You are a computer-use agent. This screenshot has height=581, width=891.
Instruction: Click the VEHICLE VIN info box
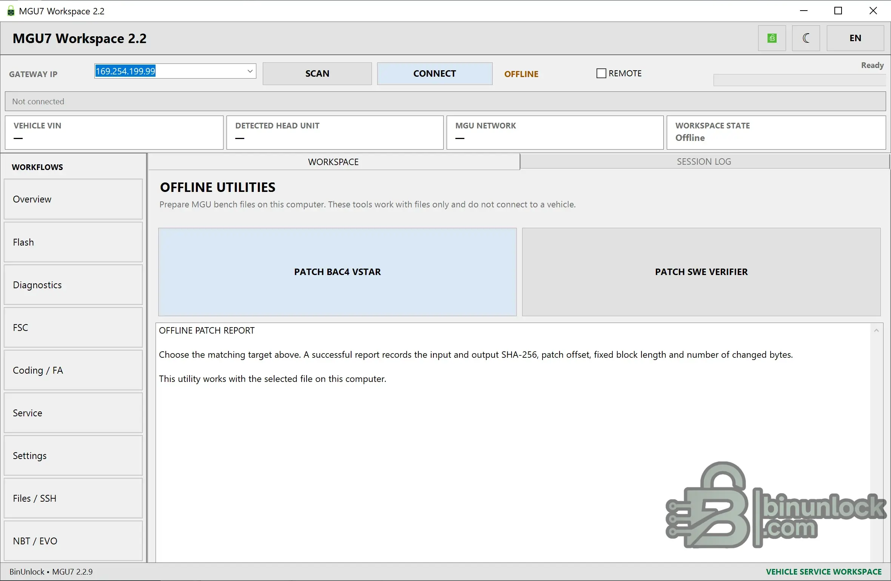[114, 133]
